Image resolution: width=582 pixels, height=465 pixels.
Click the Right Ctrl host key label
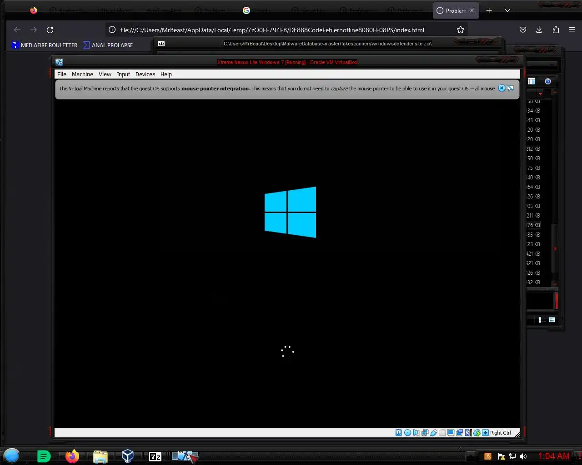coord(501,433)
